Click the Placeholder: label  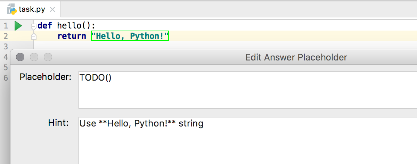46,77
